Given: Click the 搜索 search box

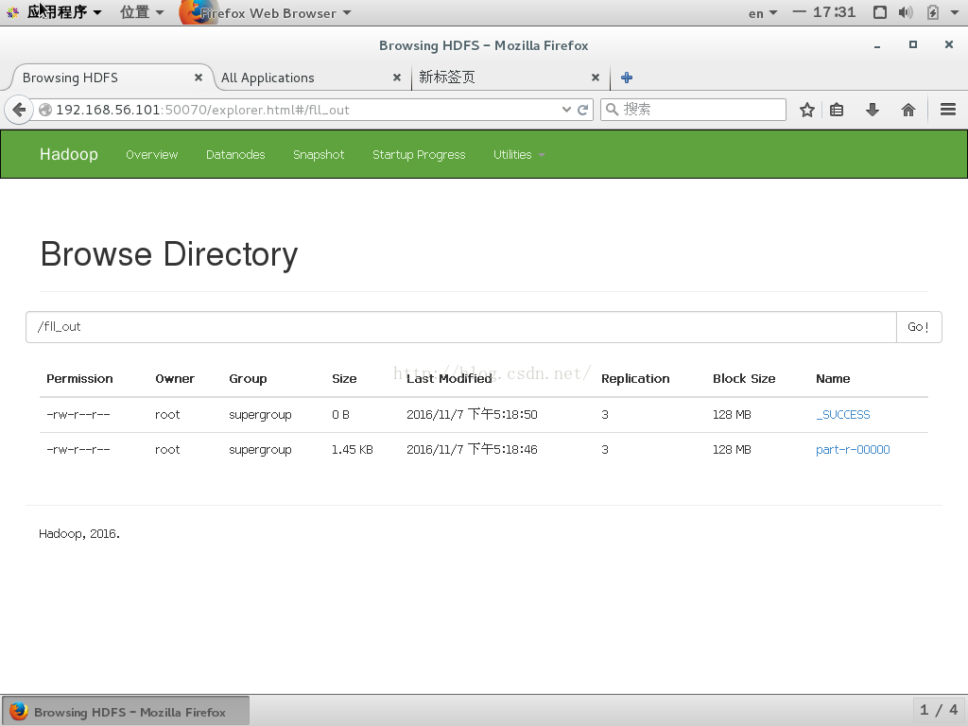Looking at the screenshot, I should pyautogui.click(x=693, y=110).
